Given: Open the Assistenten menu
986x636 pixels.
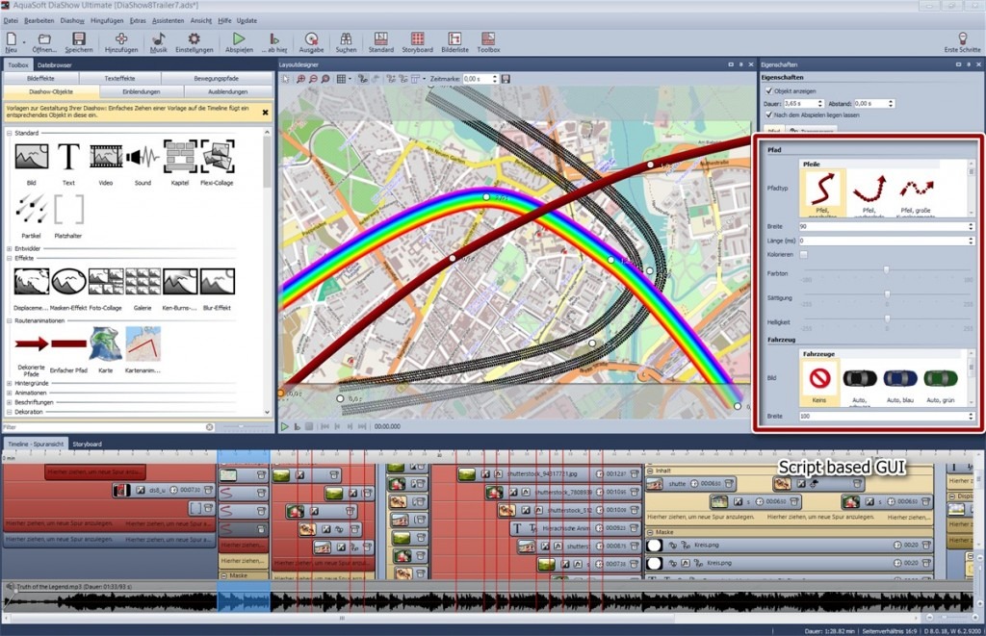Looking at the screenshot, I should [x=168, y=20].
